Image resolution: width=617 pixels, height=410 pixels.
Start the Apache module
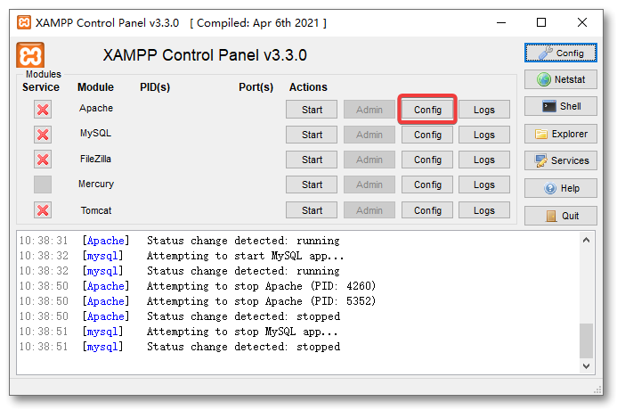pyautogui.click(x=312, y=110)
